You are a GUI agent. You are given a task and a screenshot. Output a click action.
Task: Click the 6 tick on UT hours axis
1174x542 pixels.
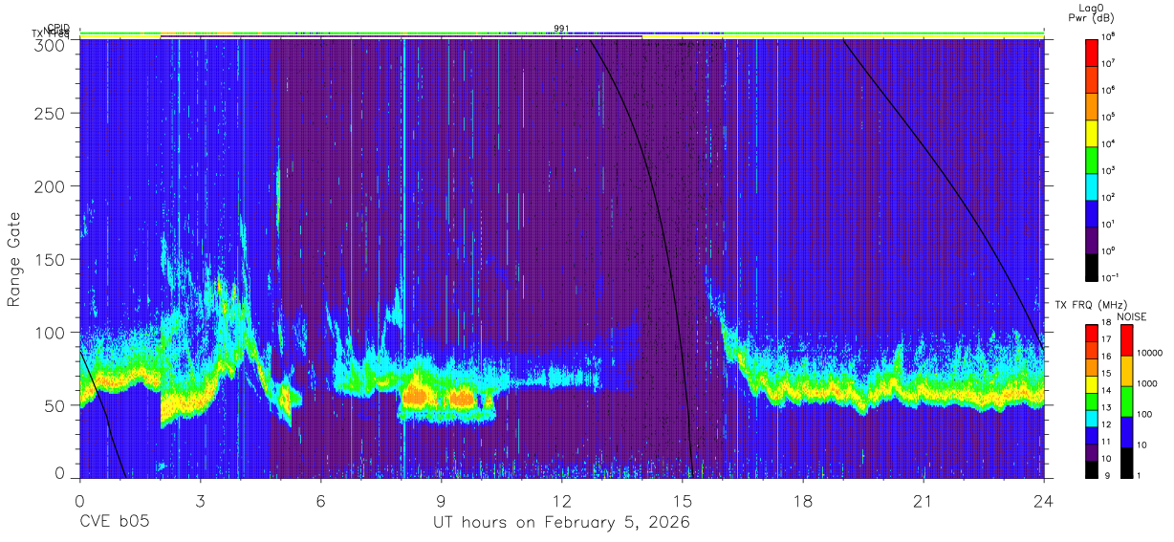pyautogui.click(x=320, y=501)
